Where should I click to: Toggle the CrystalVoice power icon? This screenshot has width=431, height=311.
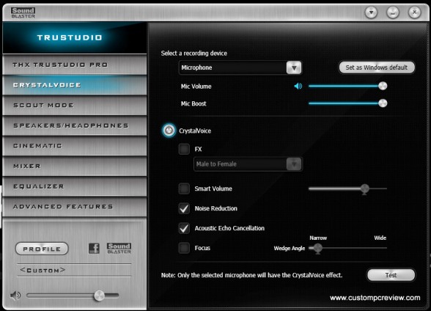pyautogui.click(x=169, y=131)
